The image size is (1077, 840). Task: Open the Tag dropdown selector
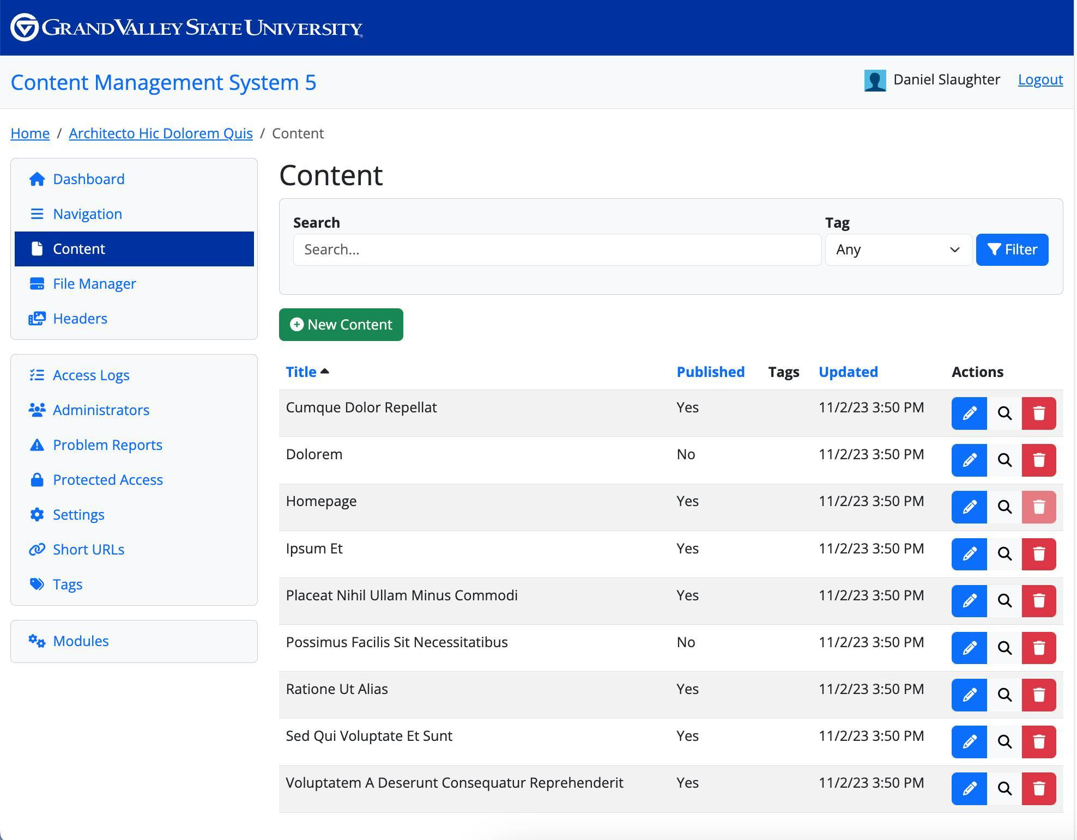898,249
